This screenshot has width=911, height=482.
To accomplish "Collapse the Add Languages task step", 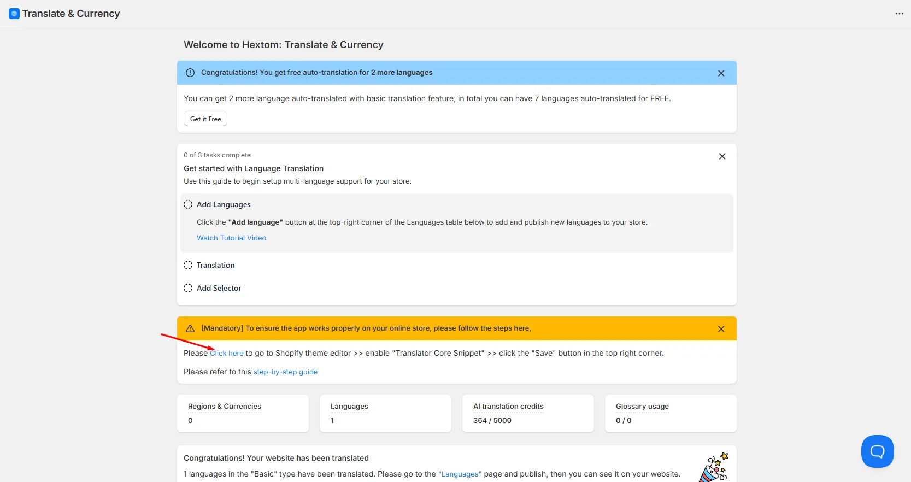I will (224, 204).
